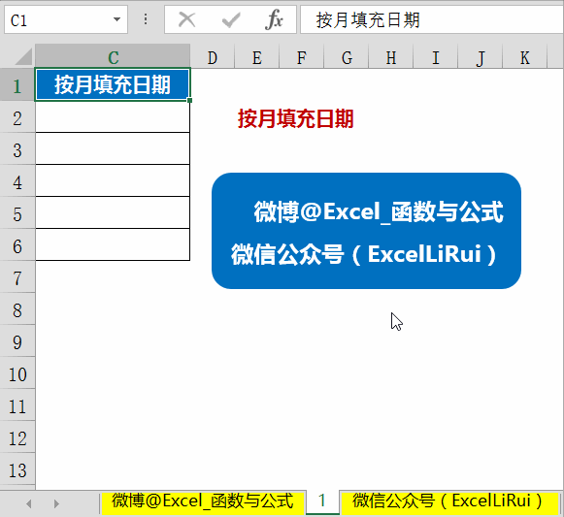564x517 pixels.
Task: Click the sheet tab scroll left arrow
Action: tap(29, 503)
